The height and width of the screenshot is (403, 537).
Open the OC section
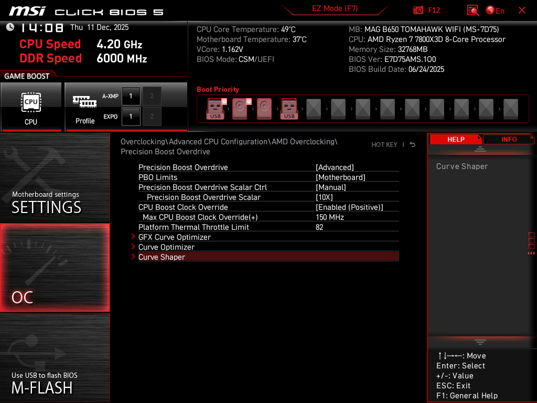55,268
